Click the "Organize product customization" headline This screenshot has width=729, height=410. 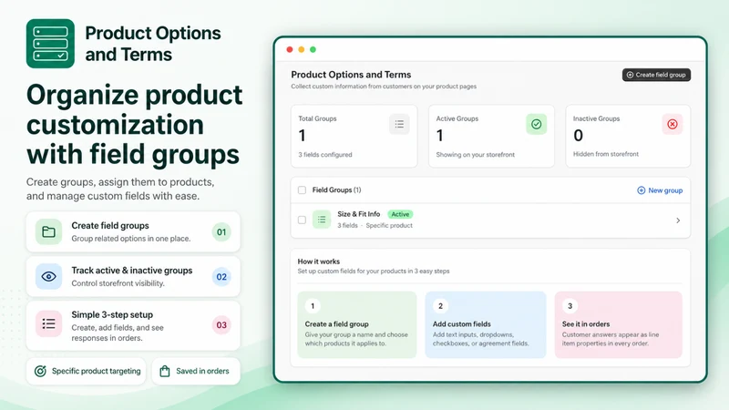point(134,125)
